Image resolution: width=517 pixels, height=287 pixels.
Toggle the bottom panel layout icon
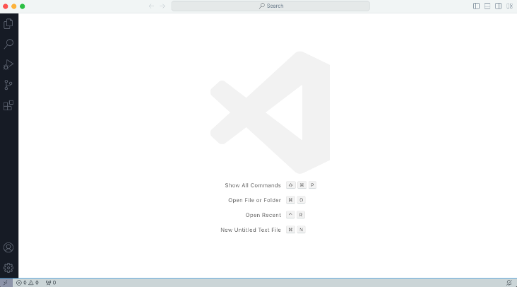(487, 6)
